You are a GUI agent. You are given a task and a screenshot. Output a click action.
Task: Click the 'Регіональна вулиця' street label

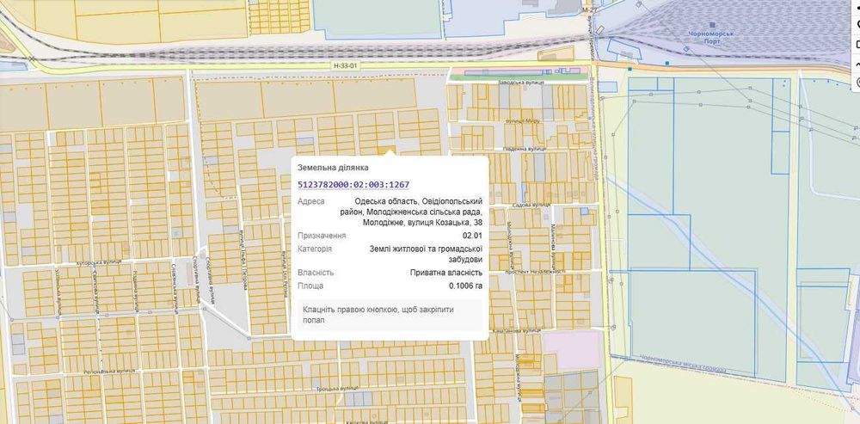point(109,372)
